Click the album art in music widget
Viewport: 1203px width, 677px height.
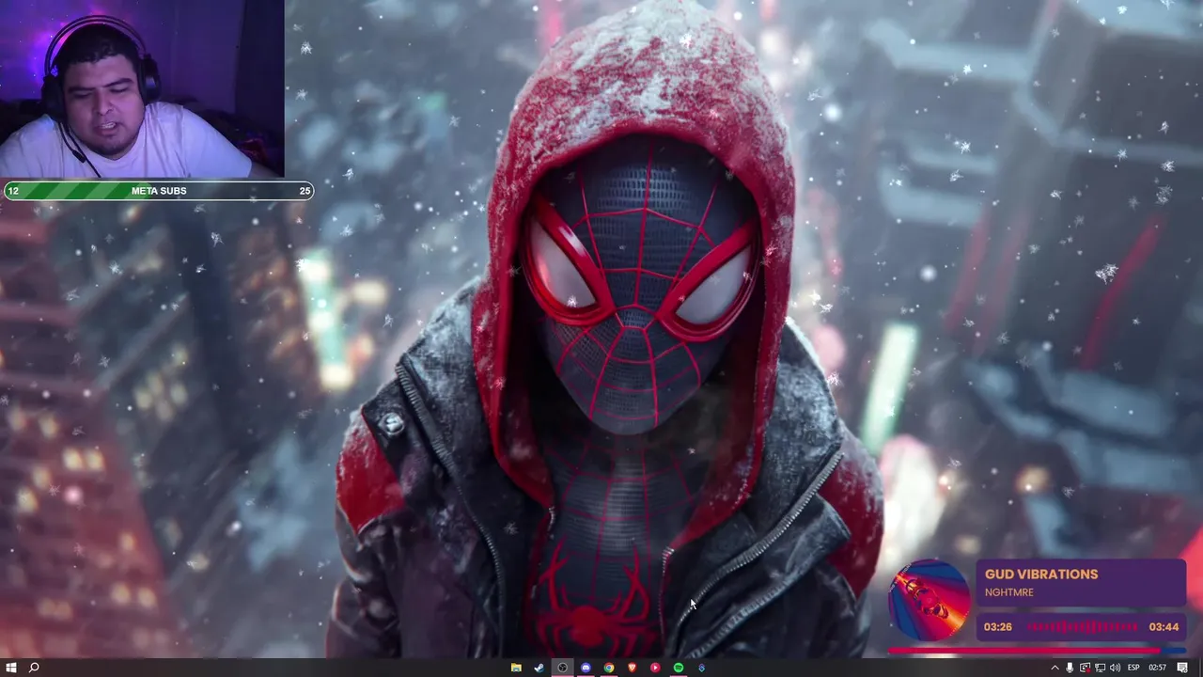click(930, 600)
